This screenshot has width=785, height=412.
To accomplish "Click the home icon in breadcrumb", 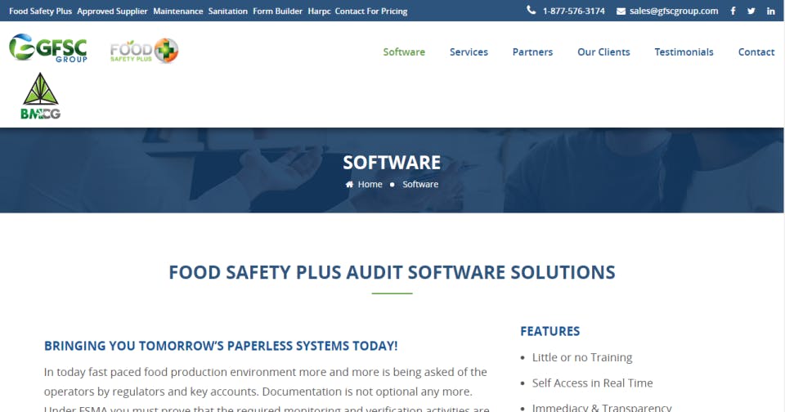I will point(349,184).
